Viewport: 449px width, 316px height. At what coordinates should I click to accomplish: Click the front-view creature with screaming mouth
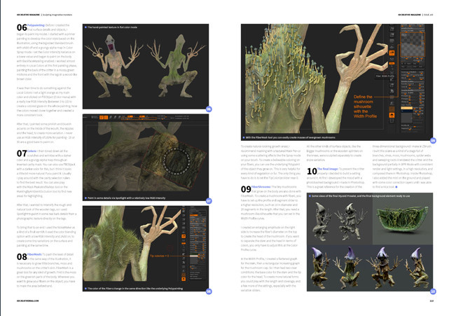click(115, 66)
